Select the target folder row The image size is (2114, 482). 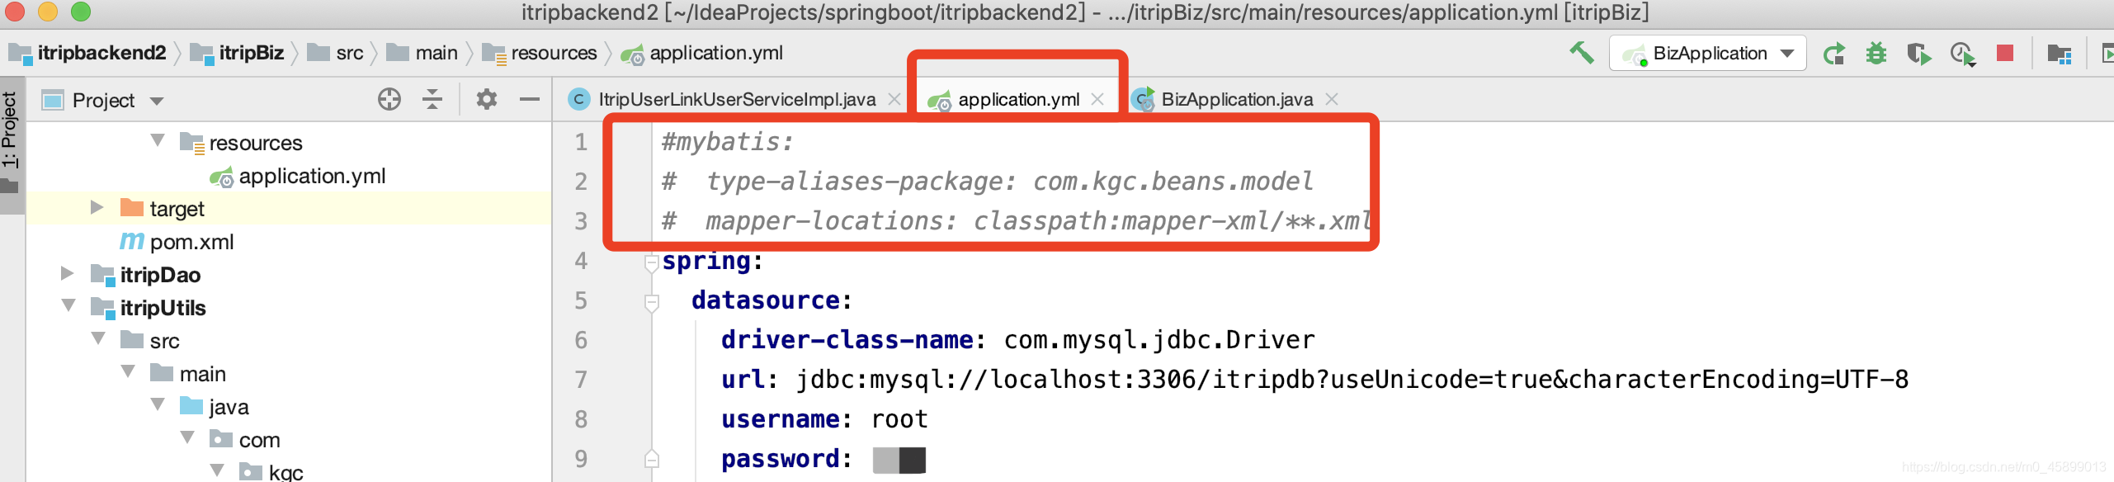289,209
